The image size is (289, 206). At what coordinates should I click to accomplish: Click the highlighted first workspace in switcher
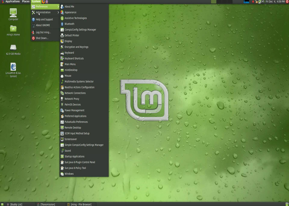(213, 2)
